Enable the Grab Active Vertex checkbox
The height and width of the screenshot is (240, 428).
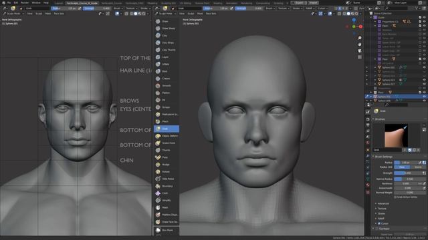[x=395, y=197]
